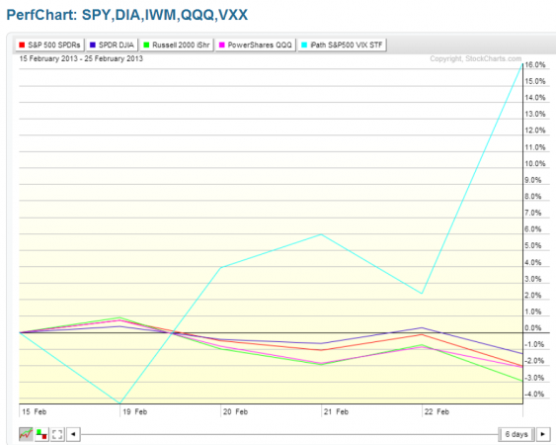Click magenta PowerShares QQQ color swatch

[222, 45]
